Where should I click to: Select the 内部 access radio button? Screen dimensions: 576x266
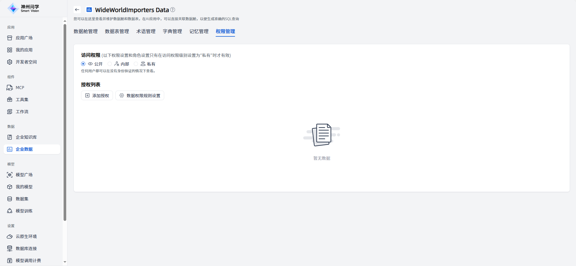point(110,64)
